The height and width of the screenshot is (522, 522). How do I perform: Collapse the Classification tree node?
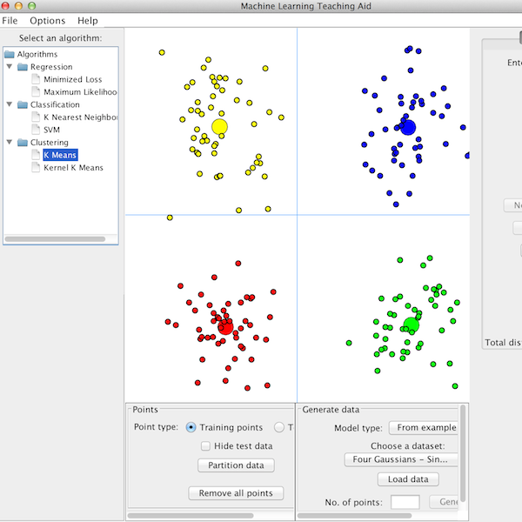click(x=10, y=104)
